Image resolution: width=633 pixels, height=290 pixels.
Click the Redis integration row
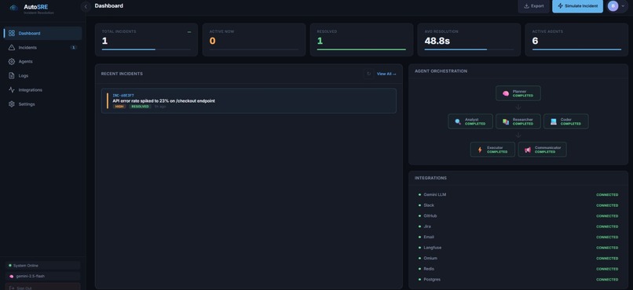pos(518,269)
